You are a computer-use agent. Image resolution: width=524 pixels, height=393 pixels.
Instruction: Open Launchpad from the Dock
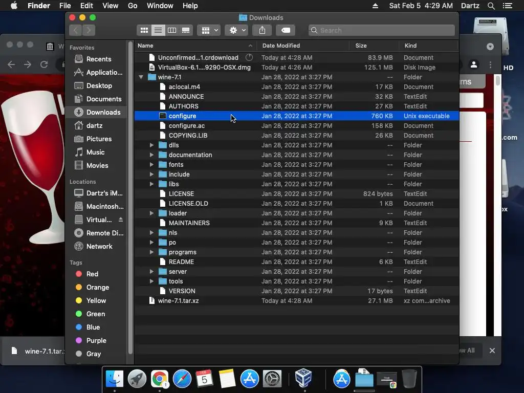[137, 379]
